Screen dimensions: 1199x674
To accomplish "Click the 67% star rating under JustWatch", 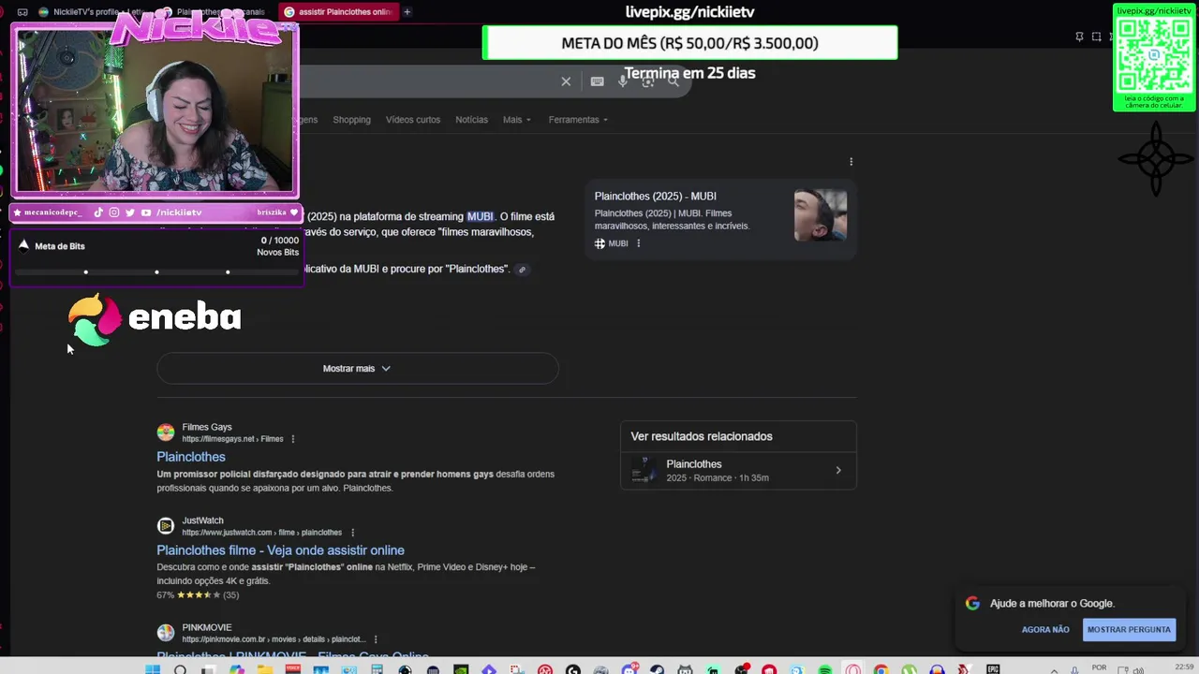I will 198,595.
